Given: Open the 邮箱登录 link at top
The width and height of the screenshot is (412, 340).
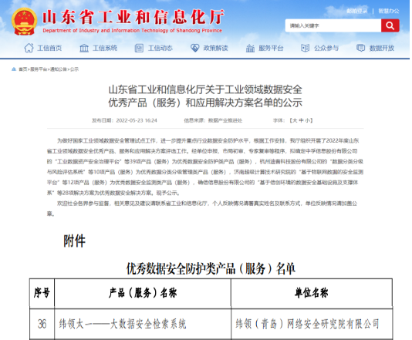Looking at the screenshot, I should point(356,11).
